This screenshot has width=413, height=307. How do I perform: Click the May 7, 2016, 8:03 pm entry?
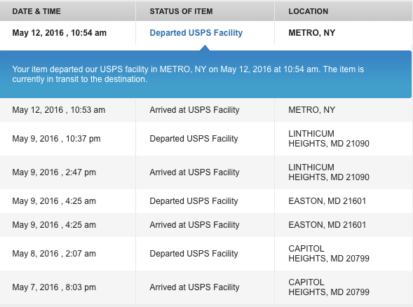click(x=54, y=287)
